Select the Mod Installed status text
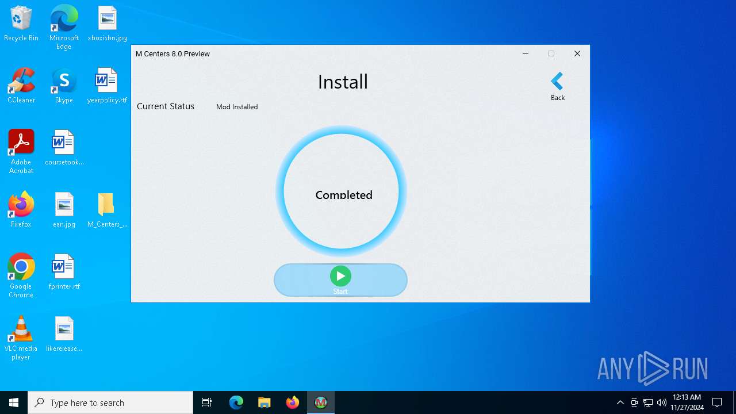This screenshot has width=736, height=414. (237, 107)
